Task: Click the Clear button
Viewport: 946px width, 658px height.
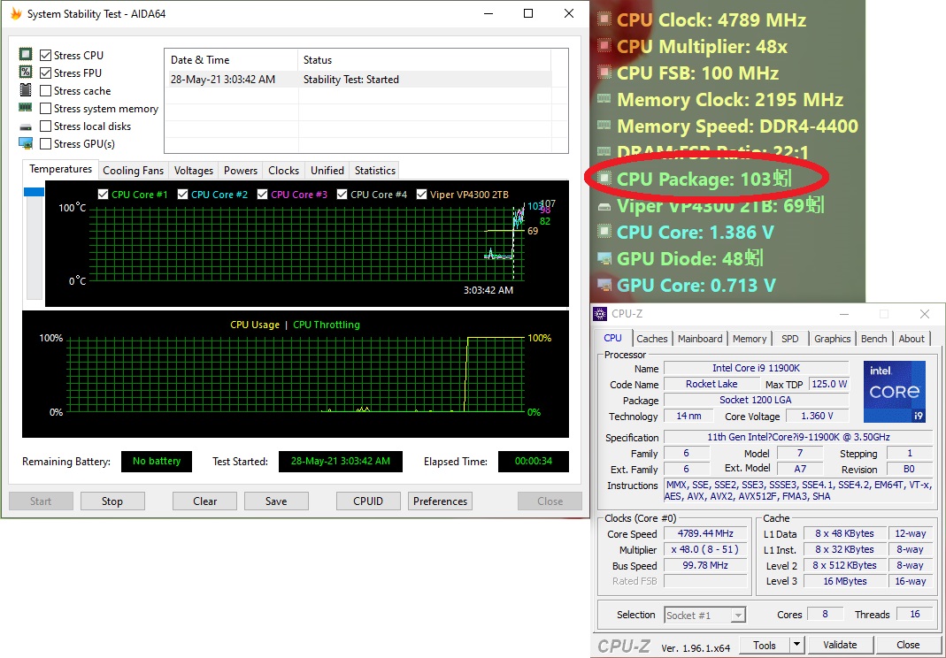Action: click(204, 501)
